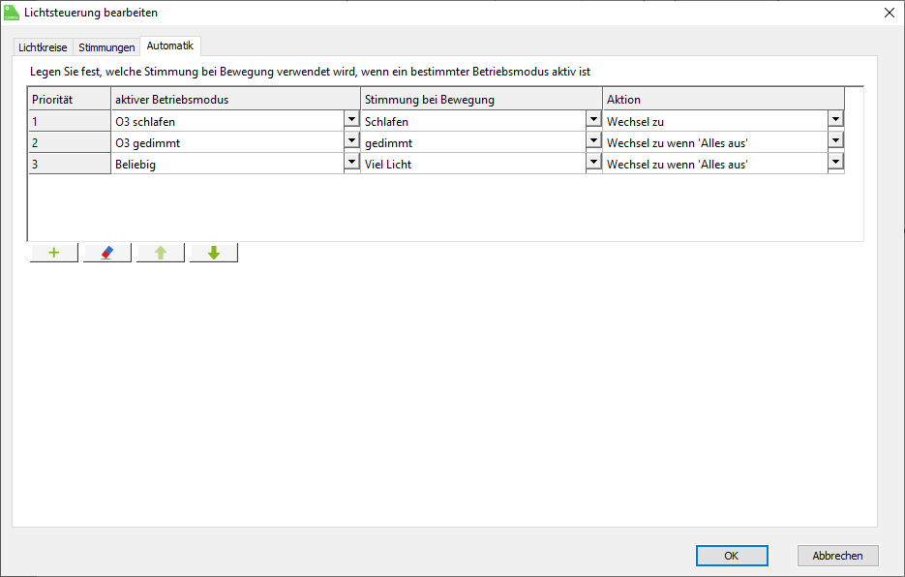Close the Lichtsteuerung bearbeiten dialog

click(889, 13)
